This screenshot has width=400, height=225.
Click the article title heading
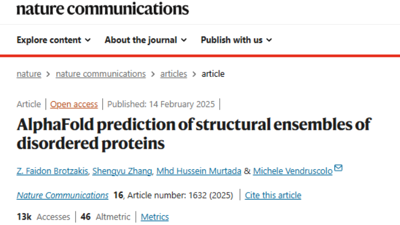click(194, 134)
